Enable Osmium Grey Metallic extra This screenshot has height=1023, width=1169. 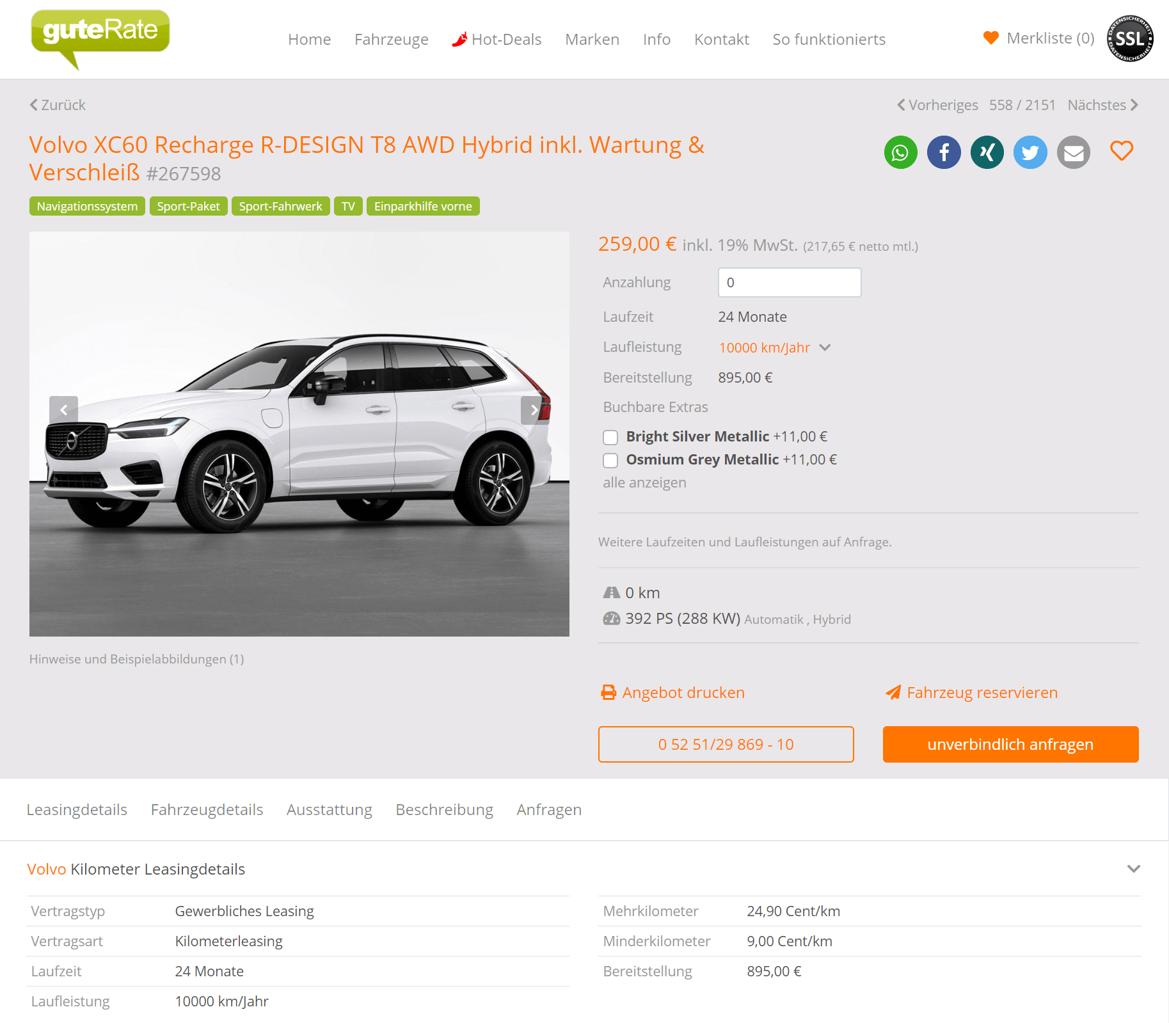point(610,461)
